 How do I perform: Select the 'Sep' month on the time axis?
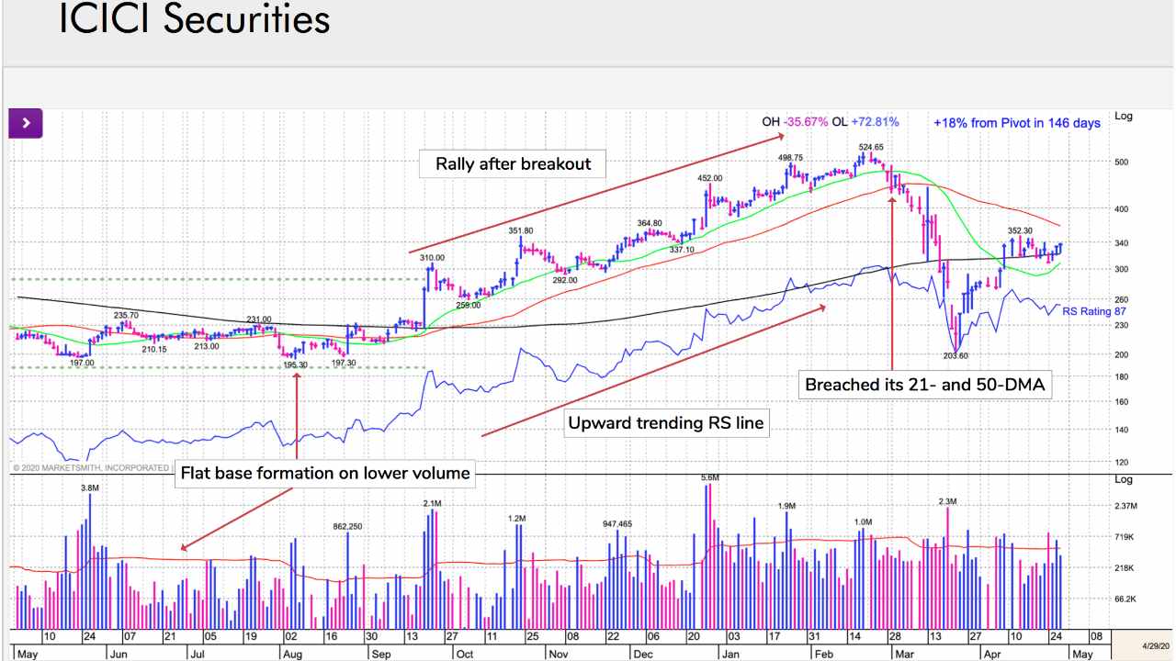379,654
